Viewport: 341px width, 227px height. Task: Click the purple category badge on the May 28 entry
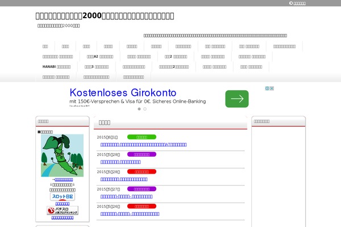point(142,154)
